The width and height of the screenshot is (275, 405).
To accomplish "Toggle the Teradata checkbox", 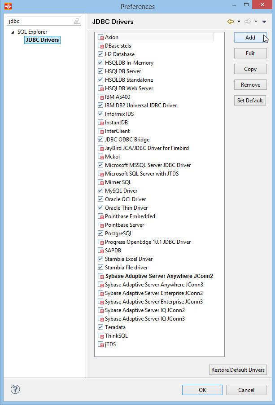I will click(100, 327).
